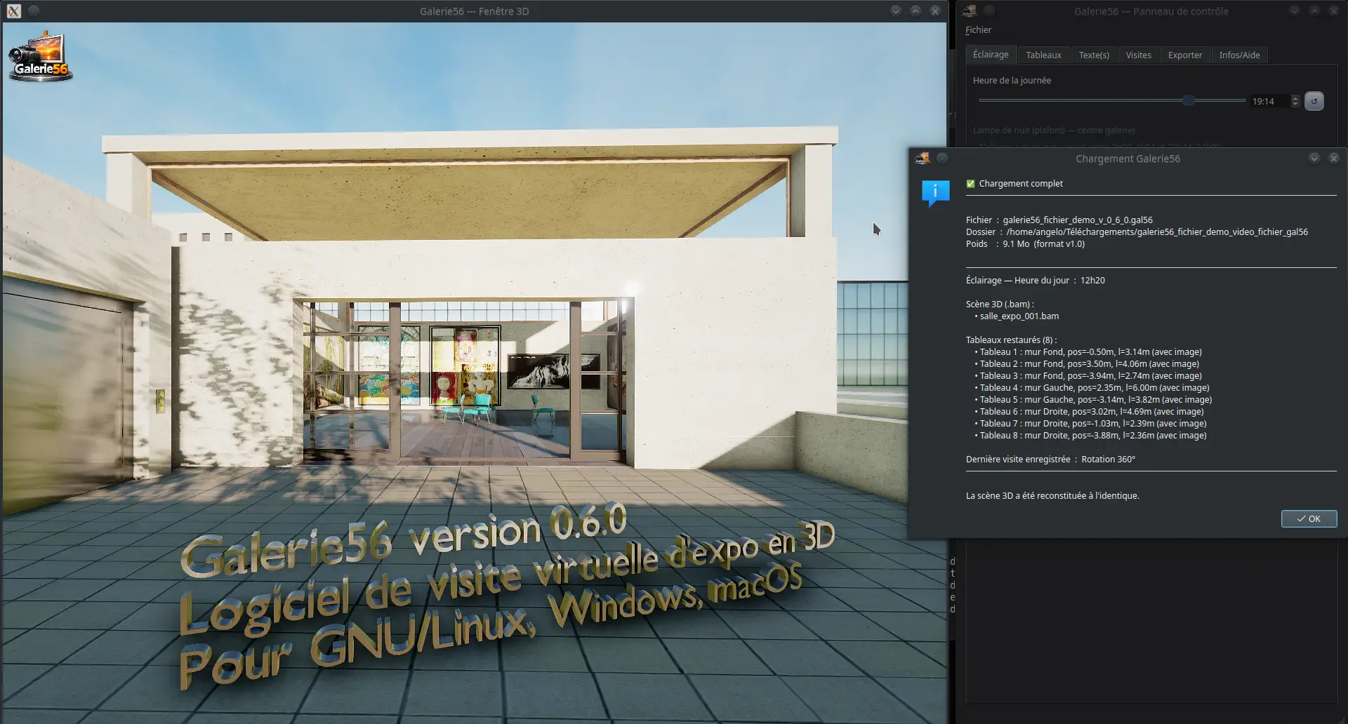Screen dimensions: 1348x724
Task: Click the 'Galerie56 version 0.6.0' 3D text
Action: pyautogui.click(x=404, y=540)
